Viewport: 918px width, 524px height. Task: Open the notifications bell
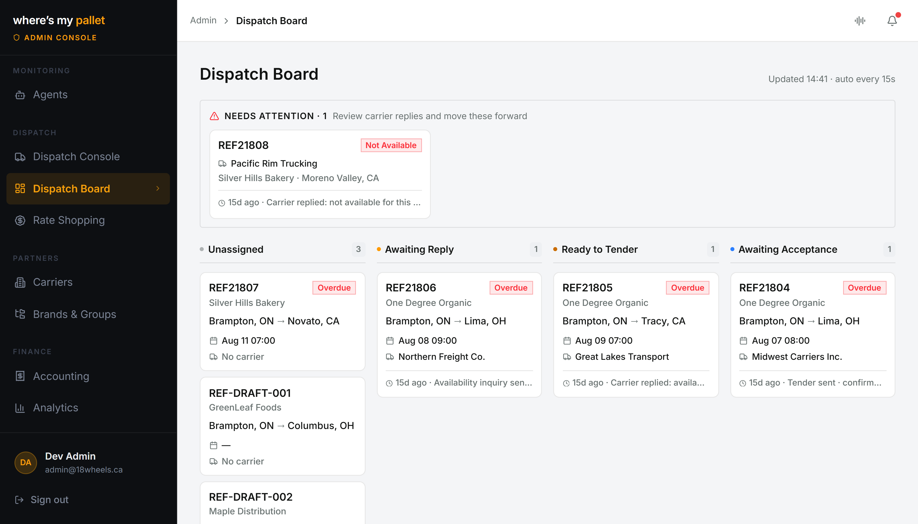tap(892, 21)
